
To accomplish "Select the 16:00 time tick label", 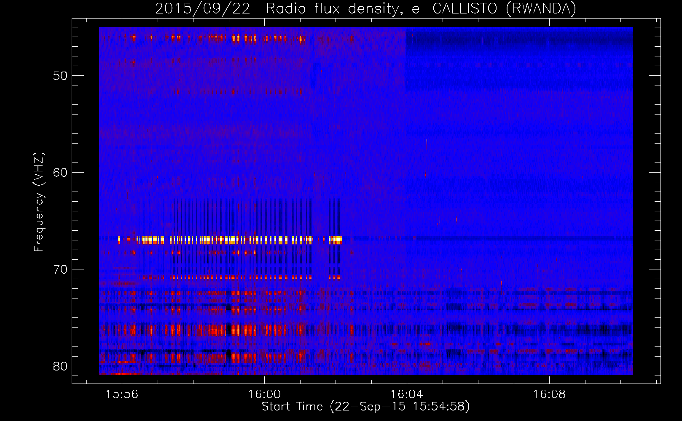I will tap(264, 394).
